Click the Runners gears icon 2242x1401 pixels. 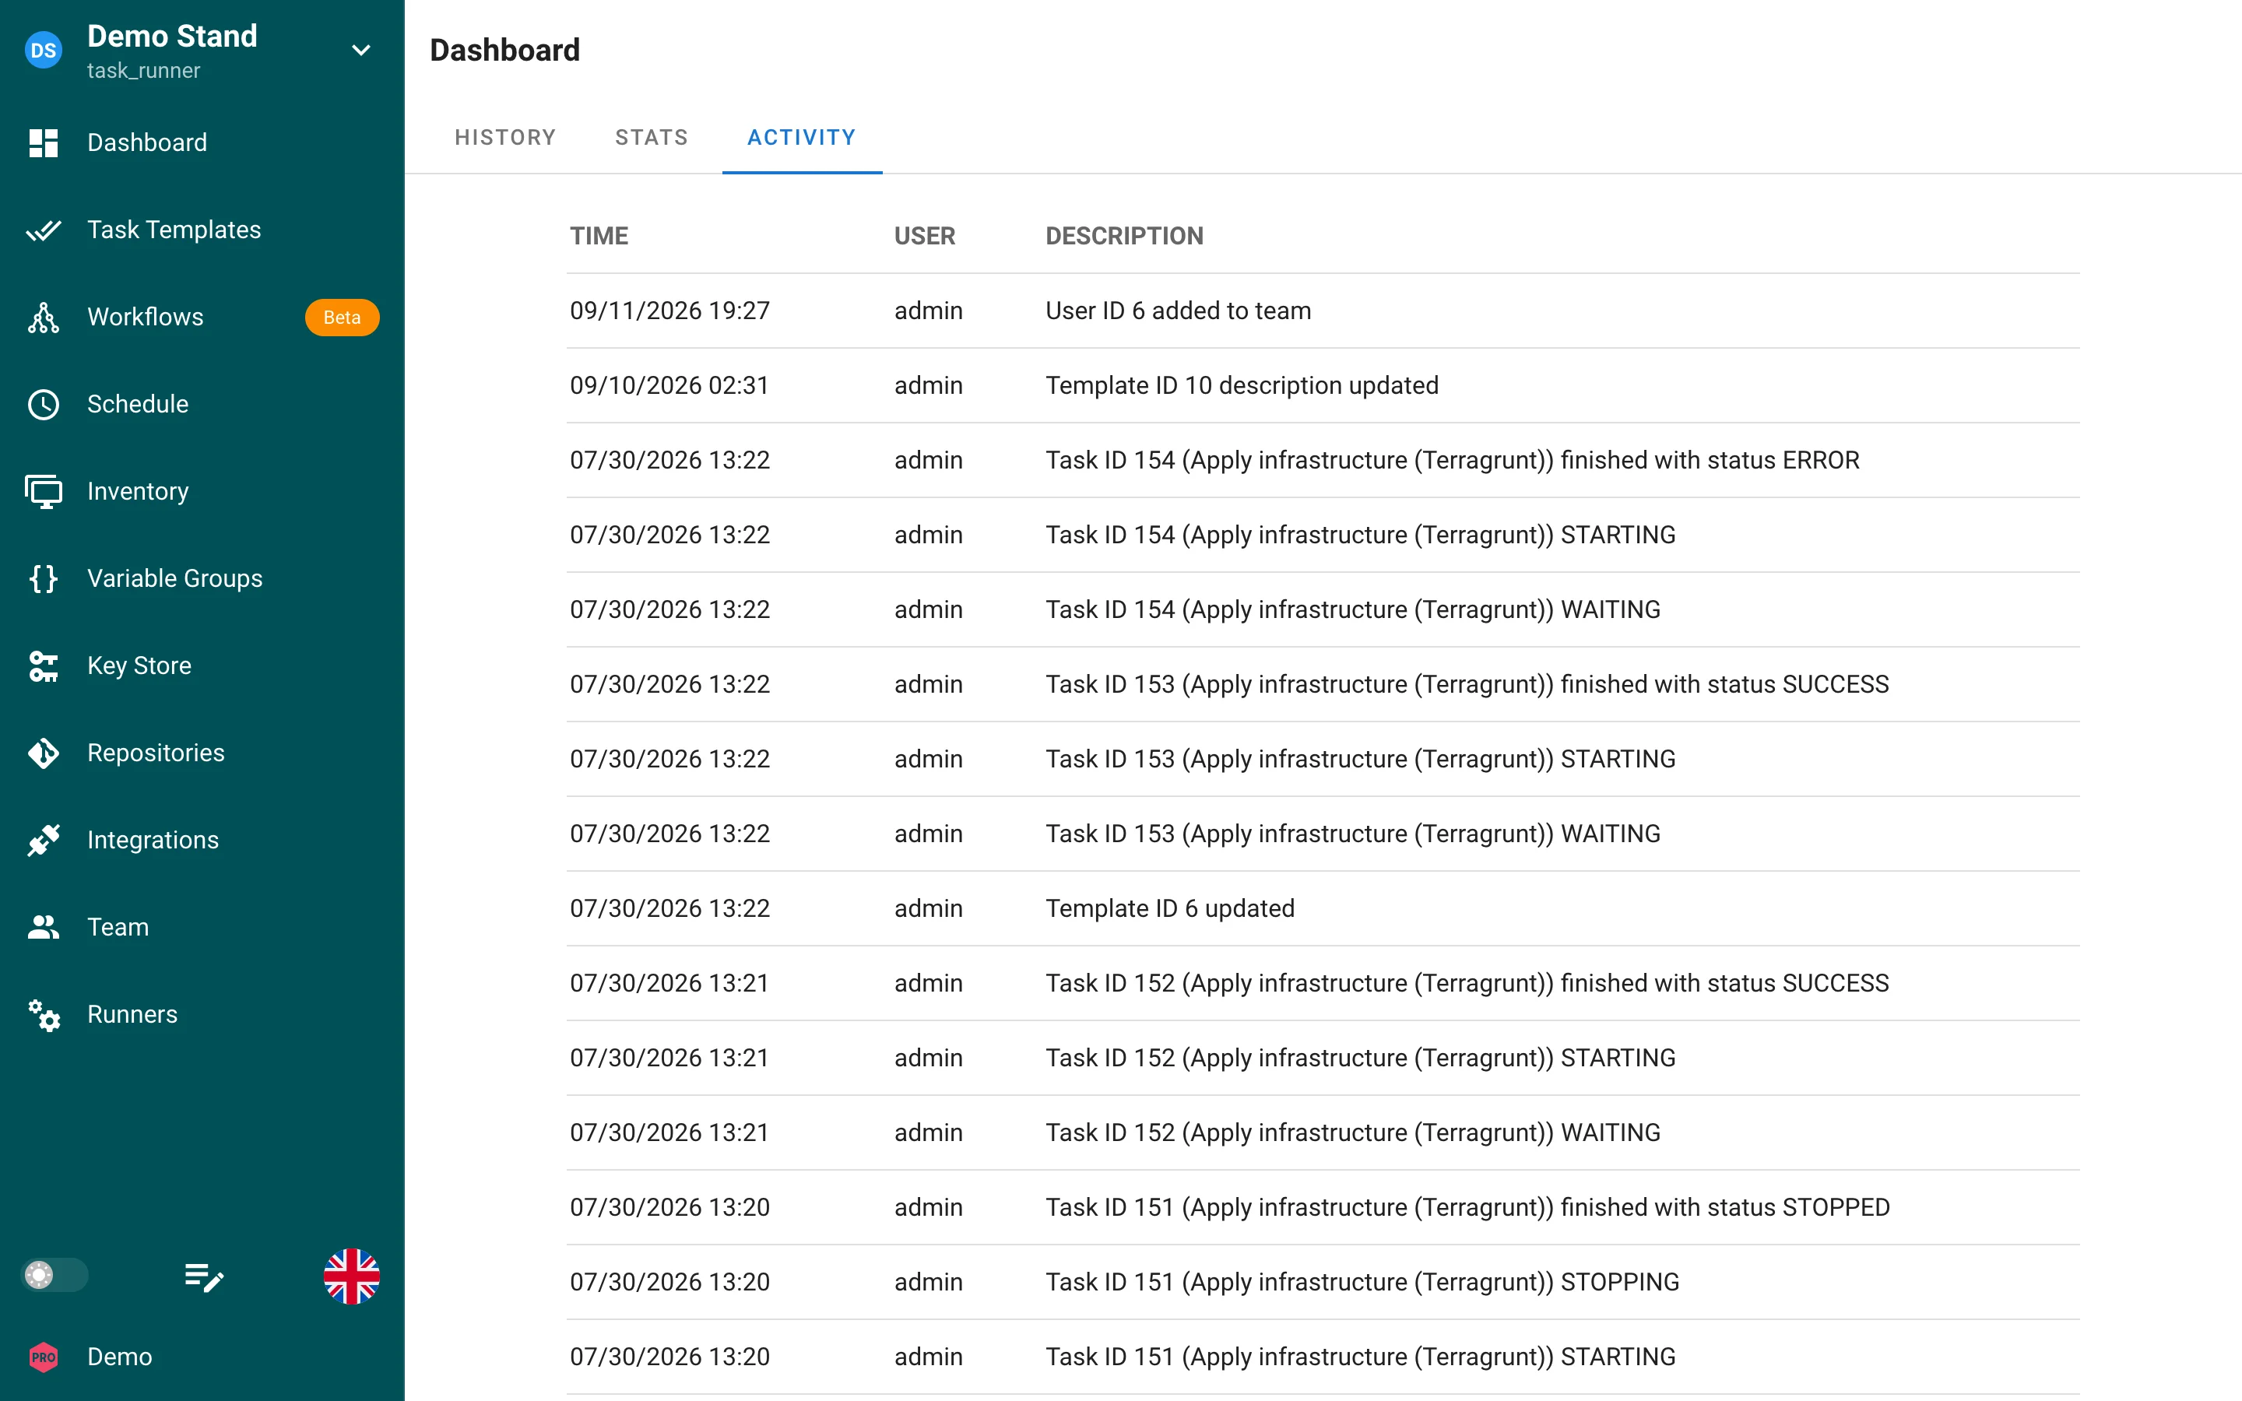[x=44, y=1015]
